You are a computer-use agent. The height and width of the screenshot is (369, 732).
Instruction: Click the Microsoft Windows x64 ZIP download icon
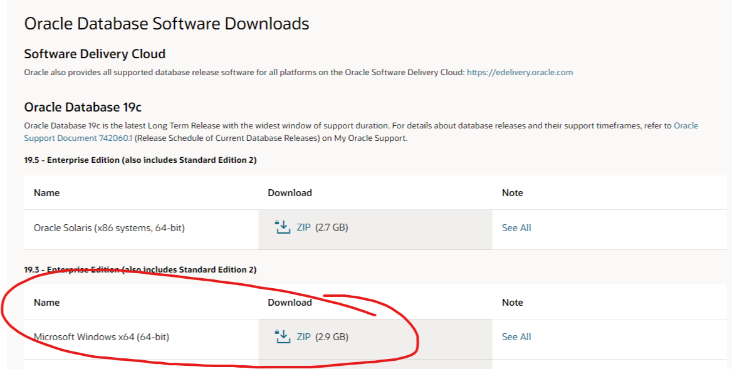tap(283, 336)
